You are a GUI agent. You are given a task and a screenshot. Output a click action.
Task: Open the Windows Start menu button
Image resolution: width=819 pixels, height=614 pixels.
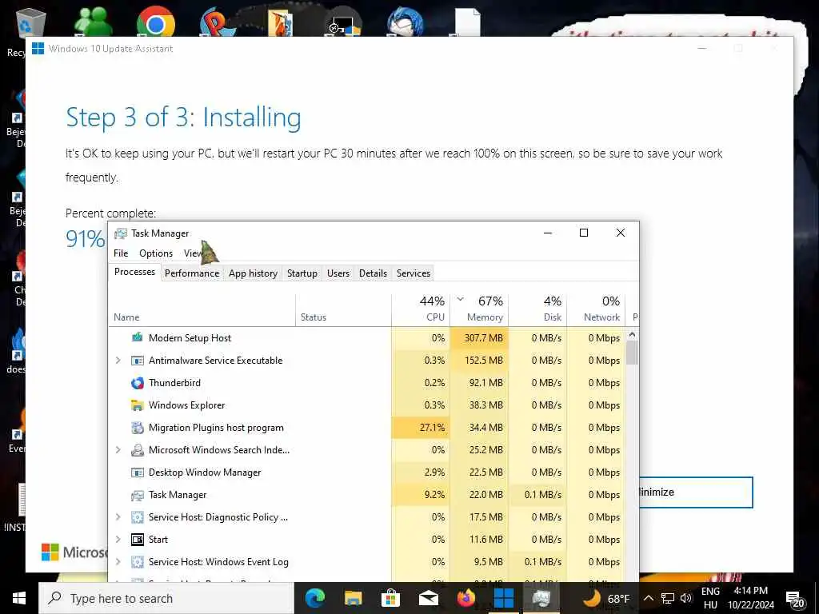19,598
